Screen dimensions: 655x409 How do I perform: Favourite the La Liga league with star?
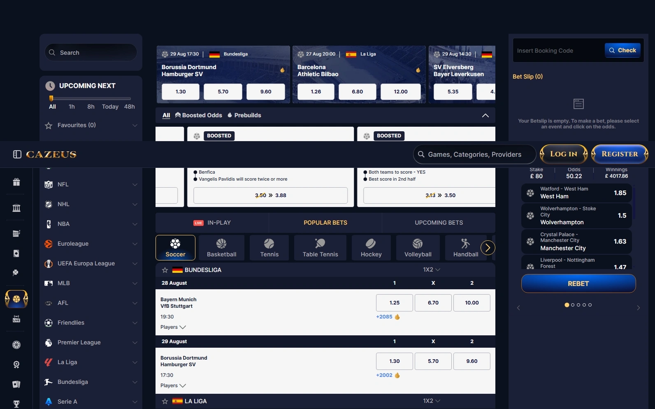[x=165, y=401]
